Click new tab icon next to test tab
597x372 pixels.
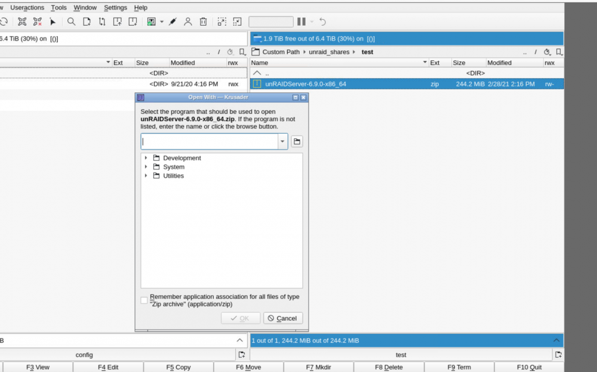[x=558, y=355]
